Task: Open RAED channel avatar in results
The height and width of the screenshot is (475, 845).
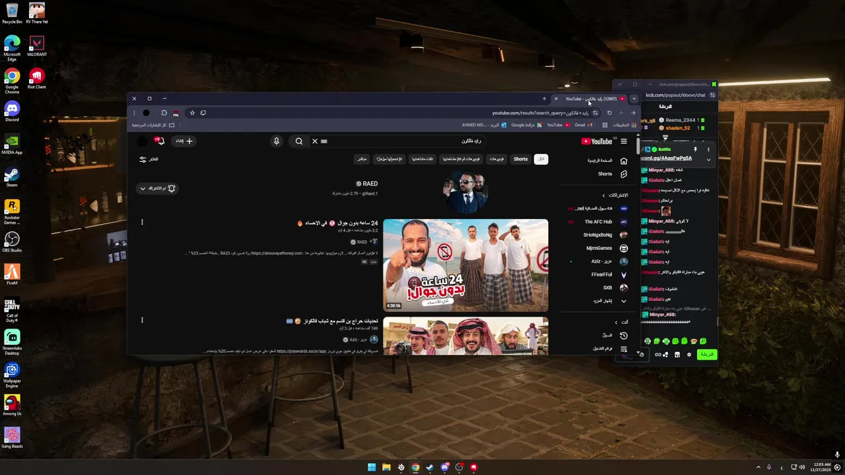Action: (x=465, y=191)
